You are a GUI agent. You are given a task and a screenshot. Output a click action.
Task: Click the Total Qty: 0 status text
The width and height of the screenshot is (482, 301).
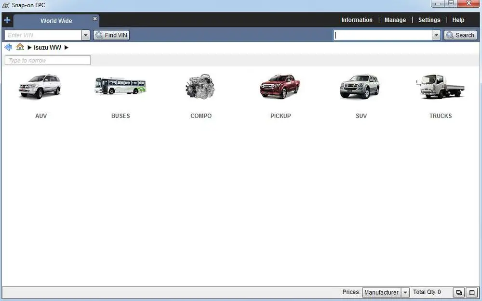coord(427,292)
